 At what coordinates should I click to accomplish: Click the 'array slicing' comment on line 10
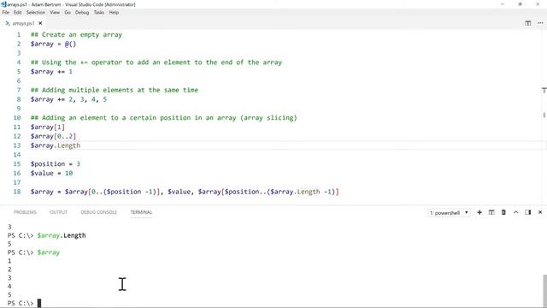[268, 118]
